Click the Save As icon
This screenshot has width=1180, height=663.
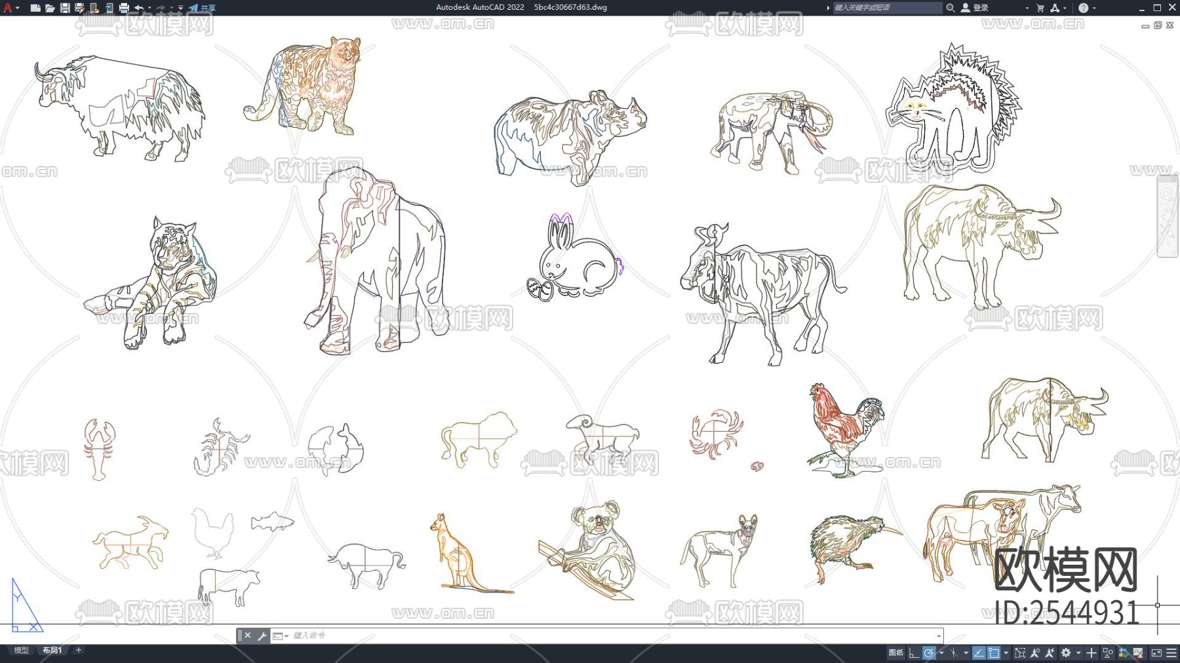point(79,8)
